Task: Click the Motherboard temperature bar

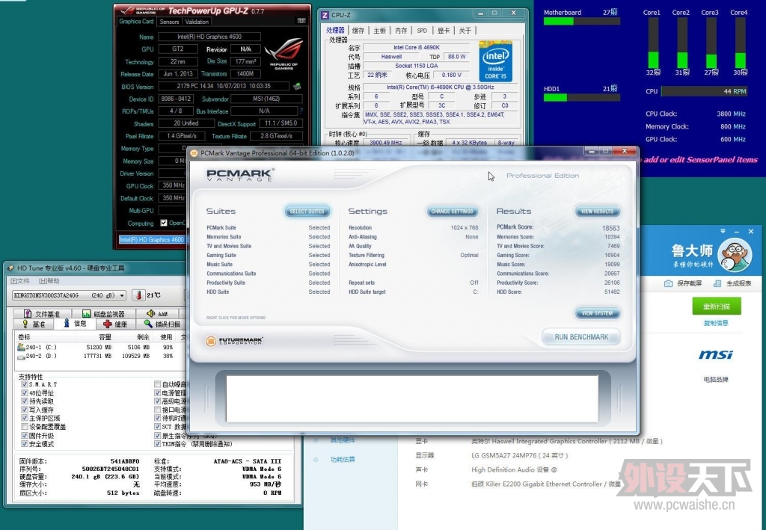Action: coord(581,22)
